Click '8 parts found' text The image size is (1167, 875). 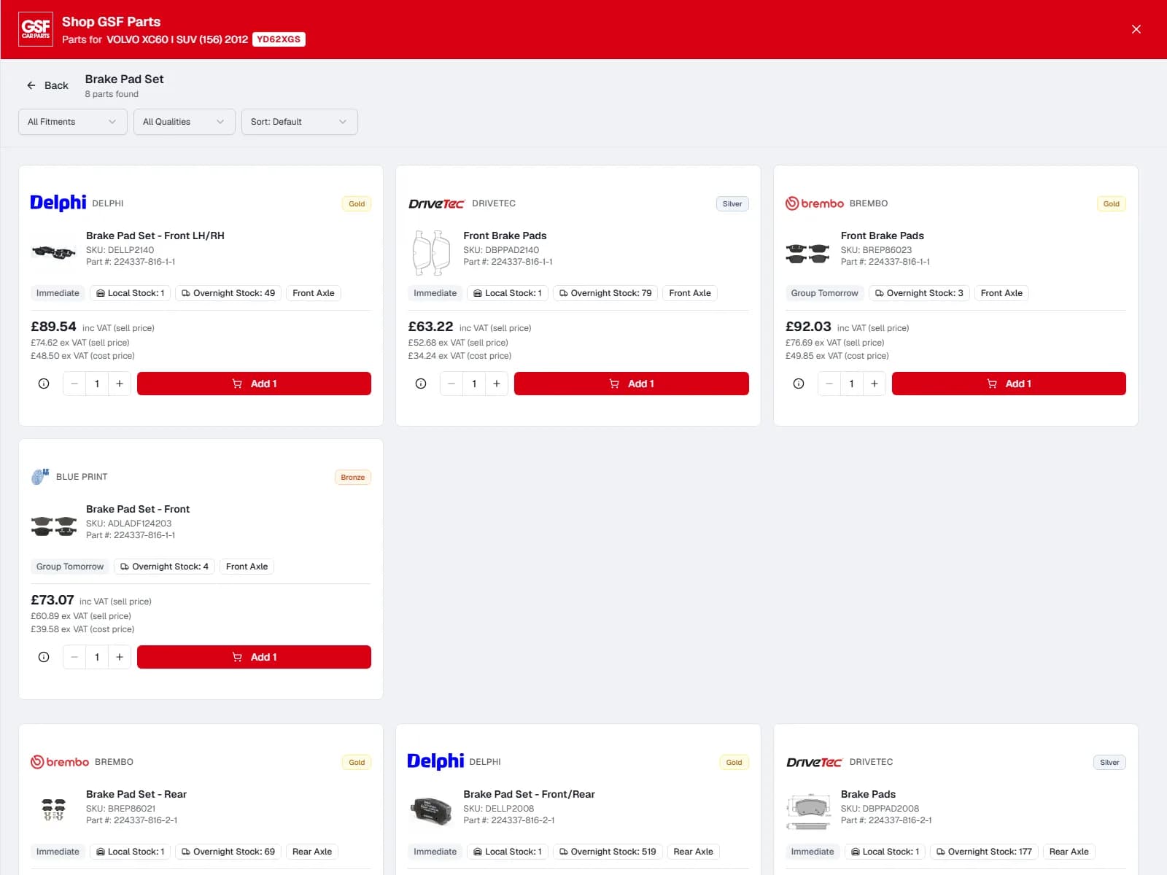(112, 94)
